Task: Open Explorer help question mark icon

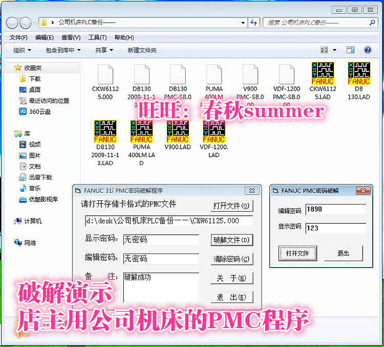Action: [x=368, y=50]
